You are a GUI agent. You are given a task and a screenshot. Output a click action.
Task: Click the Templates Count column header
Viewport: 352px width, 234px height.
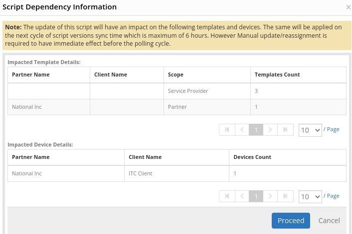[277, 75]
